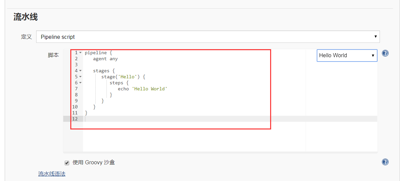Image resolution: width=400 pixels, height=181 pixels.
Task: Fold the steps block at line 6
Action: pyautogui.click(x=80, y=83)
